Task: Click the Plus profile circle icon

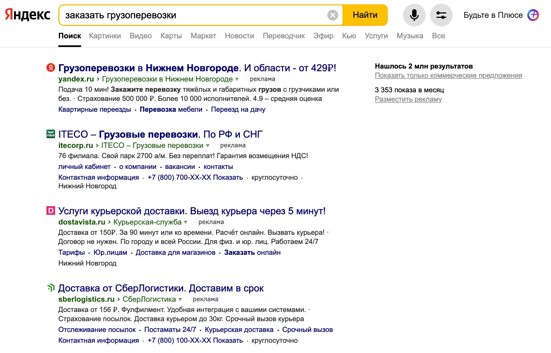Action: pos(533,15)
